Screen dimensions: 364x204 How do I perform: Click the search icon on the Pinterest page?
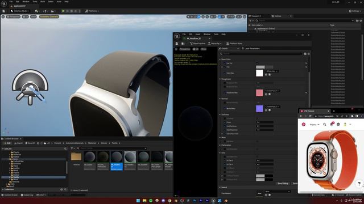325,125
